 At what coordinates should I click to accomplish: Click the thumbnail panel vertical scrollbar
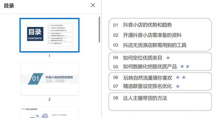point(99,30)
